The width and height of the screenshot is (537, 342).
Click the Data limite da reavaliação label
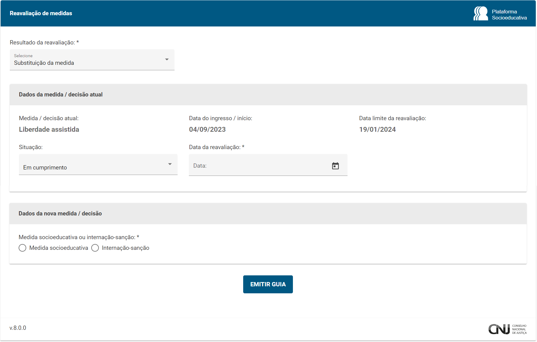tap(392, 118)
